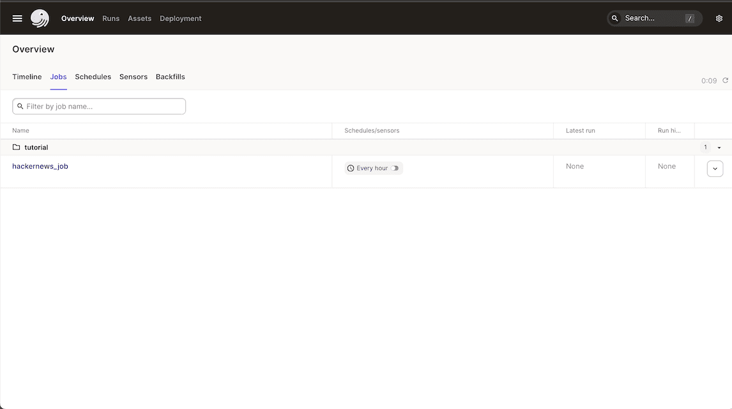Screen dimensions: 732x409
Task: Open the hamburger navigation menu
Action: 17,18
